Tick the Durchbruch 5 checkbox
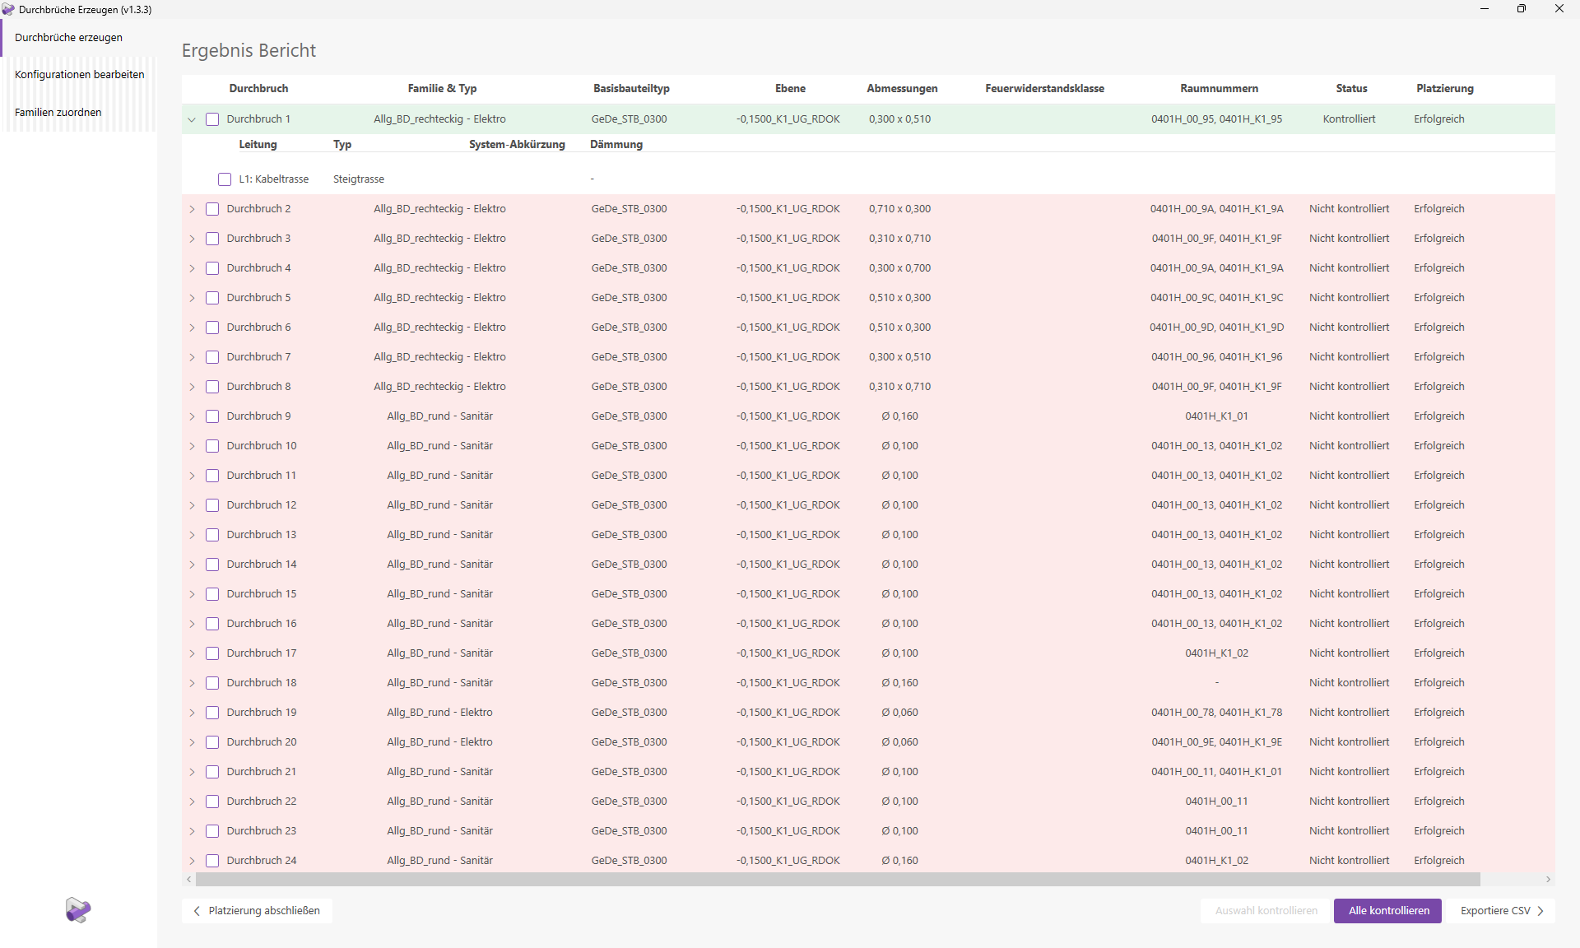This screenshot has height=948, width=1580. click(x=213, y=298)
